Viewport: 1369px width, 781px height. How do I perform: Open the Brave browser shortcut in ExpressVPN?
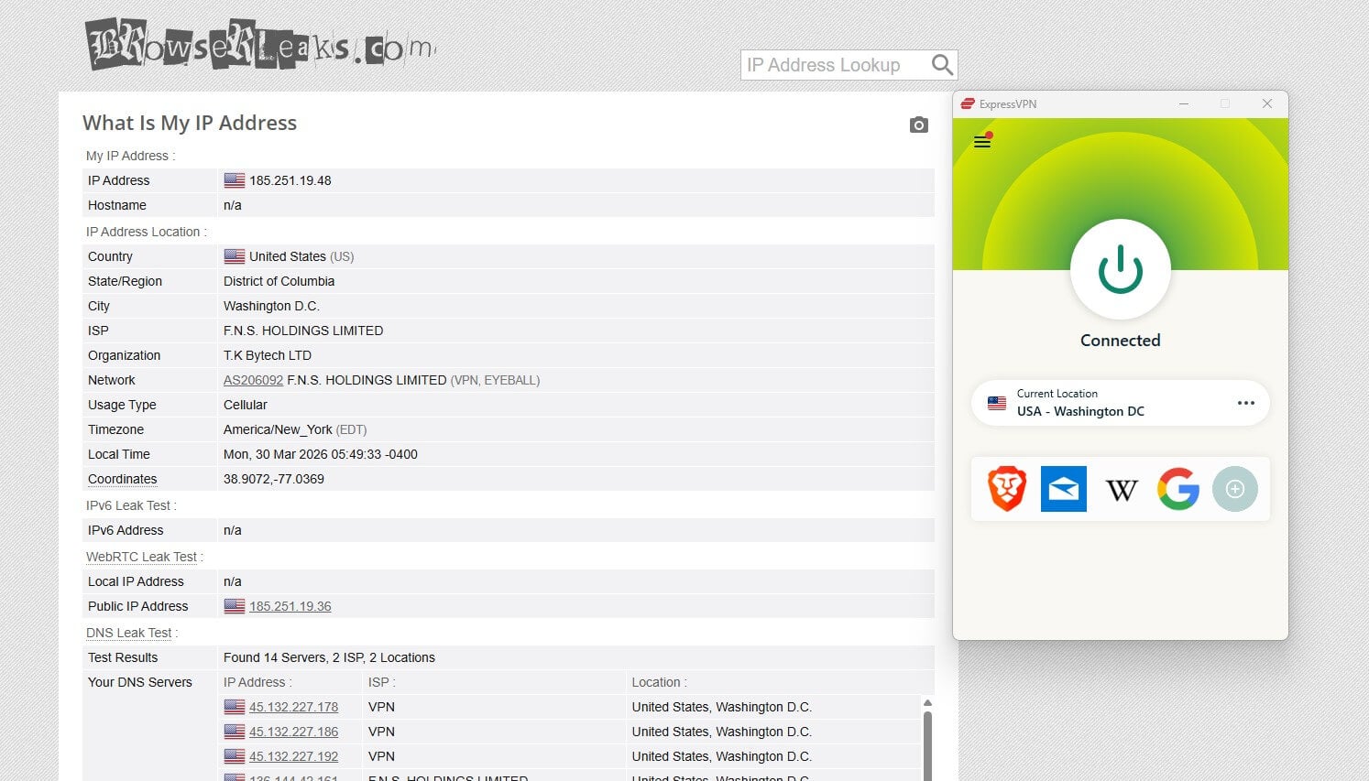point(1005,489)
